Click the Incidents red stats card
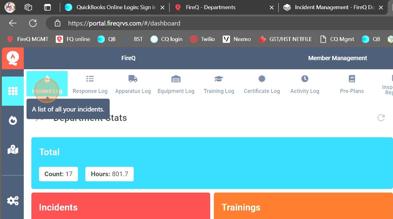 coord(120,206)
